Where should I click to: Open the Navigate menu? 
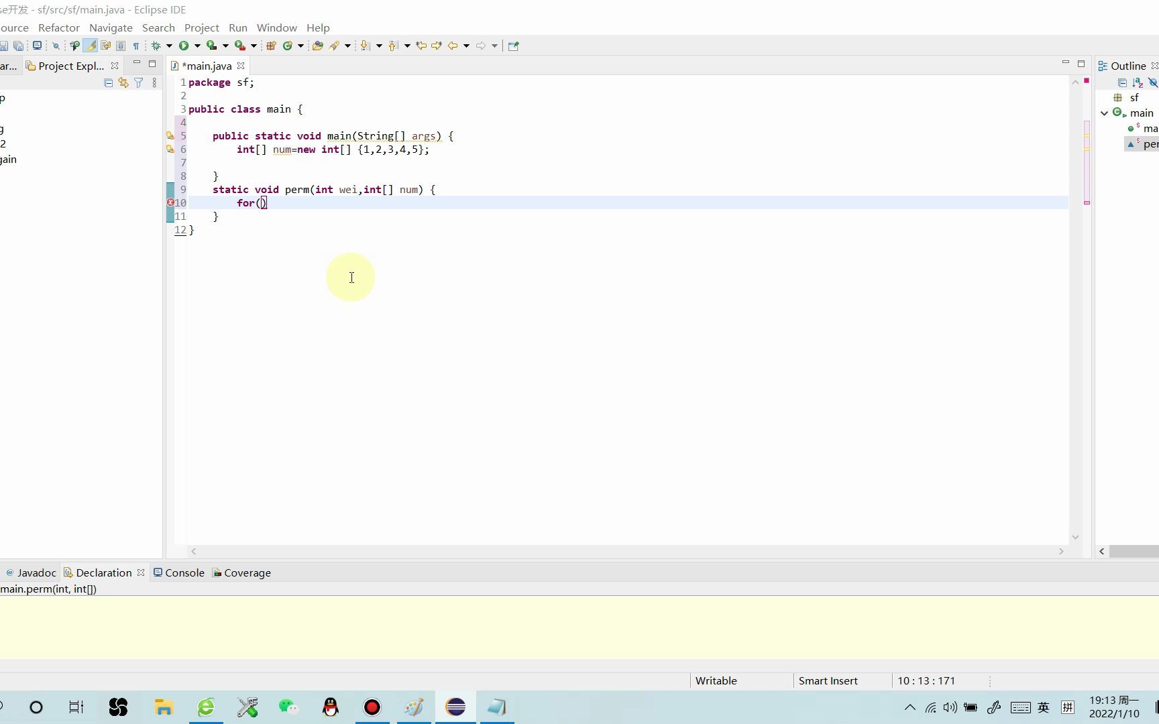point(111,27)
